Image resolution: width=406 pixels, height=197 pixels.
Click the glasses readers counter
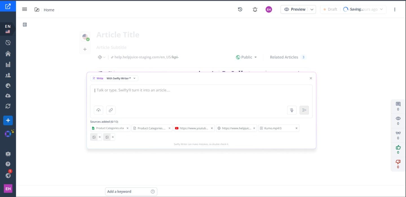point(398,135)
